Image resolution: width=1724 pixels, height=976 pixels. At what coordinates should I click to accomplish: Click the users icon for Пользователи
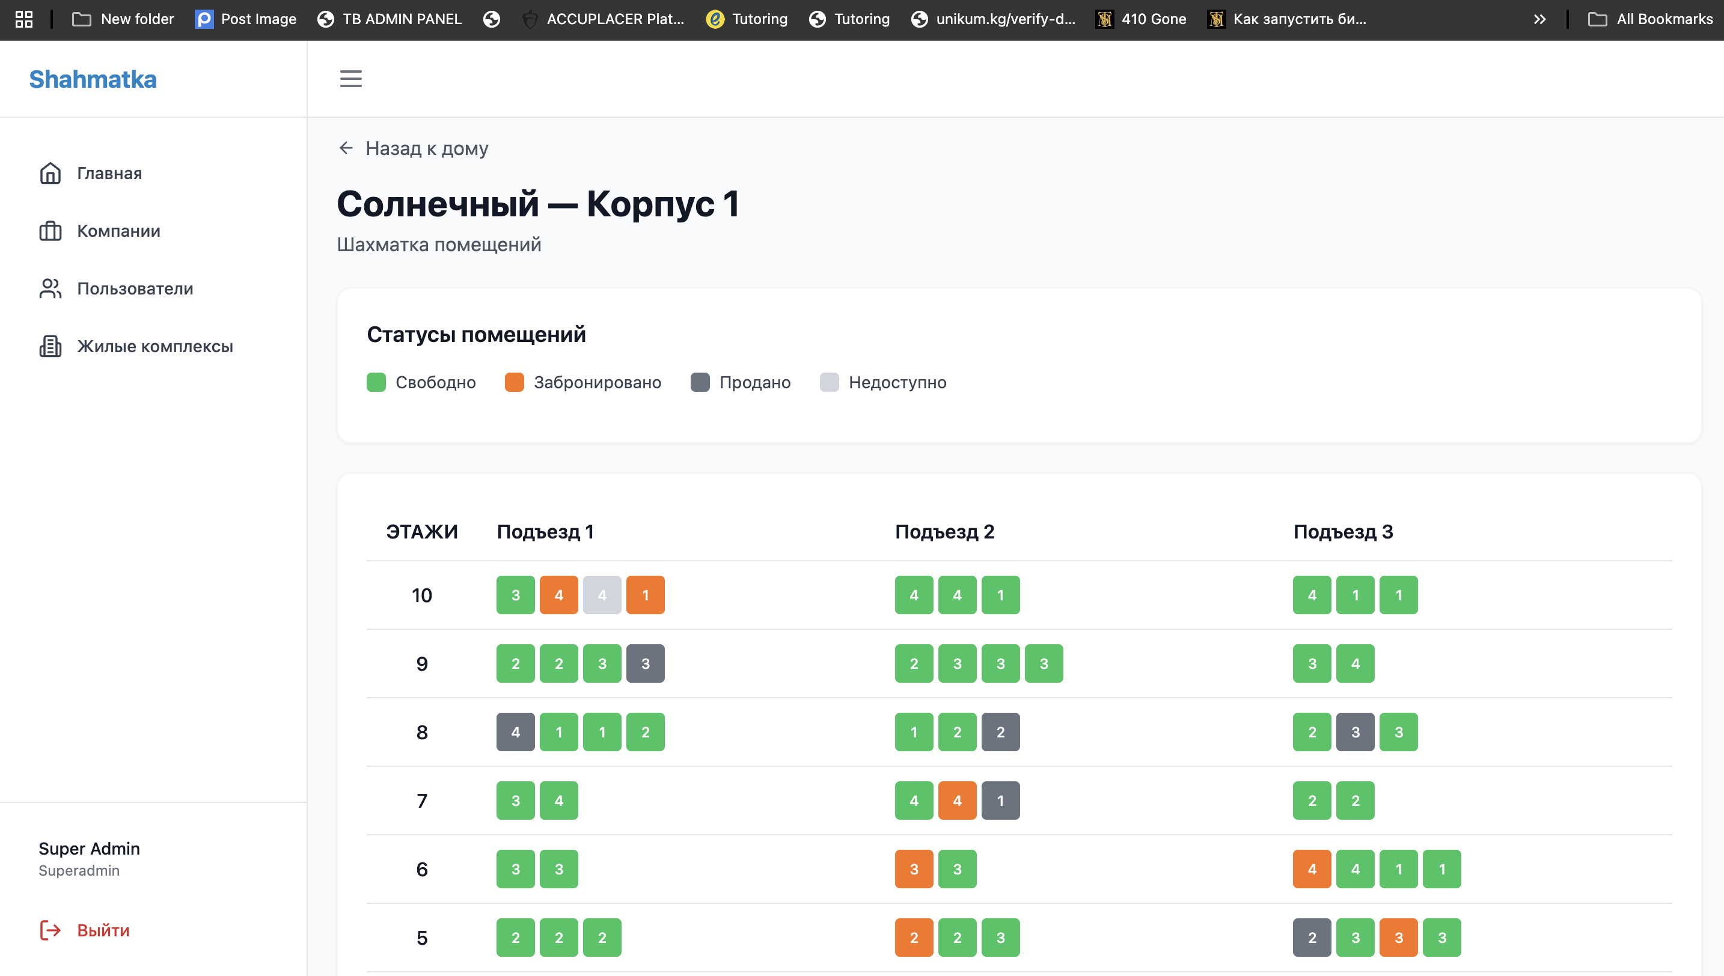[x=50, y=288]
